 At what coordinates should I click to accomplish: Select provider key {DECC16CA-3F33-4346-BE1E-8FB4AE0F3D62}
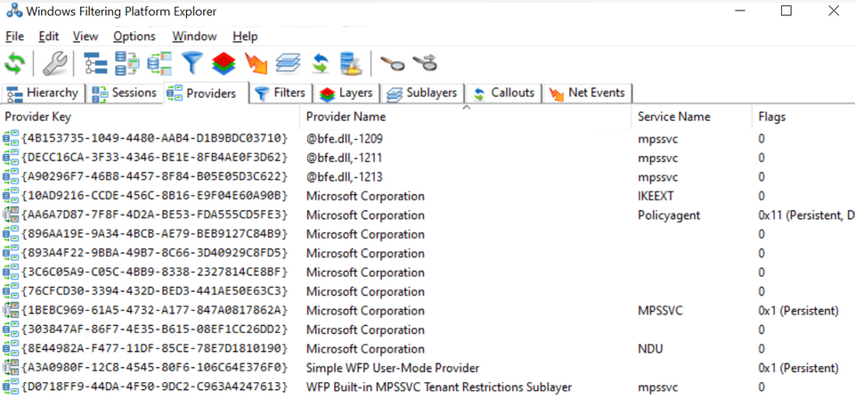click(x=154, y=158)
